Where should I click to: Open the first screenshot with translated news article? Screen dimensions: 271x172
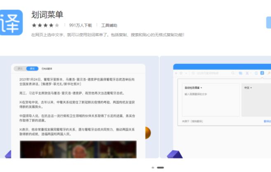coord(79,107)
